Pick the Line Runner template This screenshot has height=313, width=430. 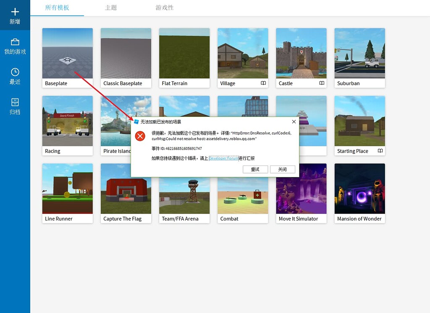67,189
